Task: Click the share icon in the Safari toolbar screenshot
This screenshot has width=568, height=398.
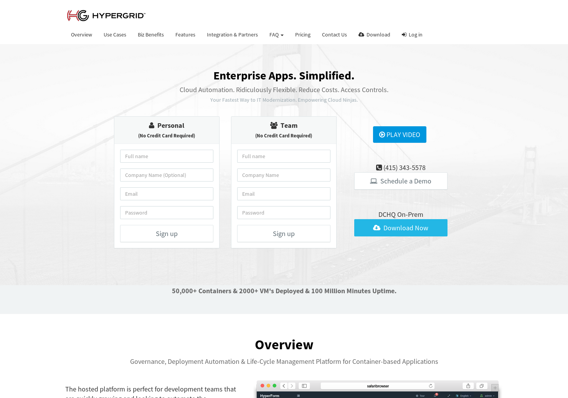Action: pyautogui.click(x=468, y=386)
